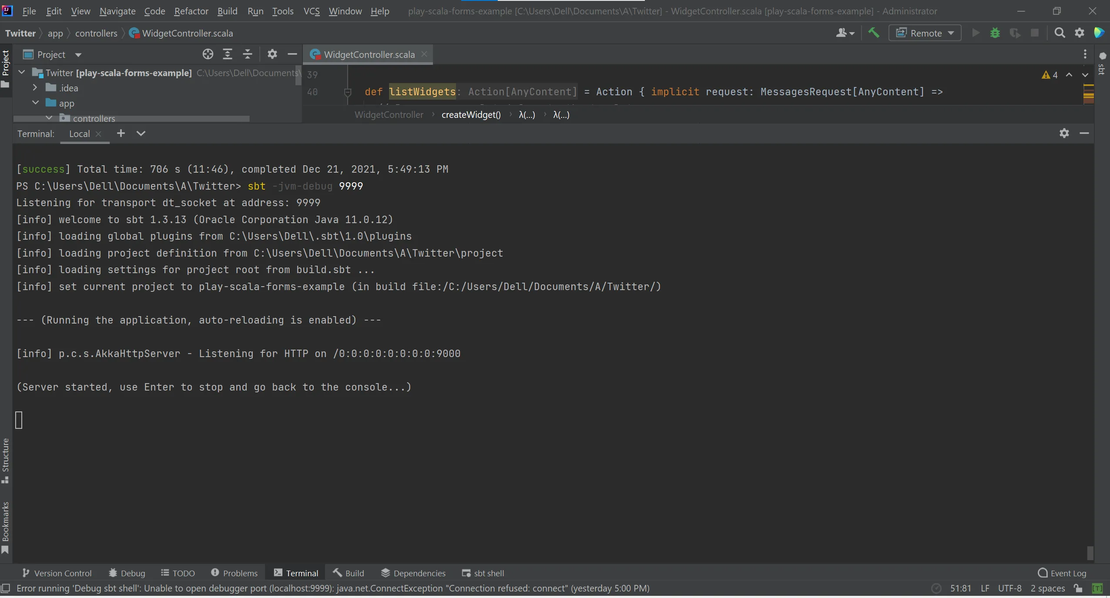Open the Remote run configuration dropdown
1110x598 pixels.
925,33
